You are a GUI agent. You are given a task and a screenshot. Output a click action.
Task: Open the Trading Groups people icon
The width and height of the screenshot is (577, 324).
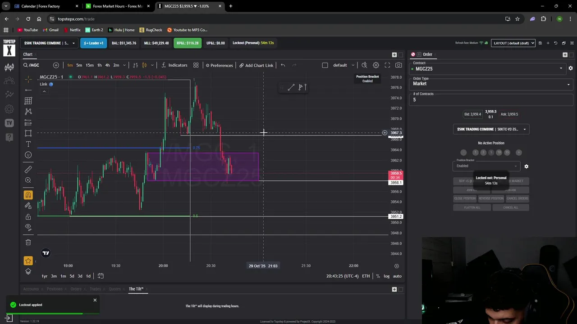coord(9,81)
